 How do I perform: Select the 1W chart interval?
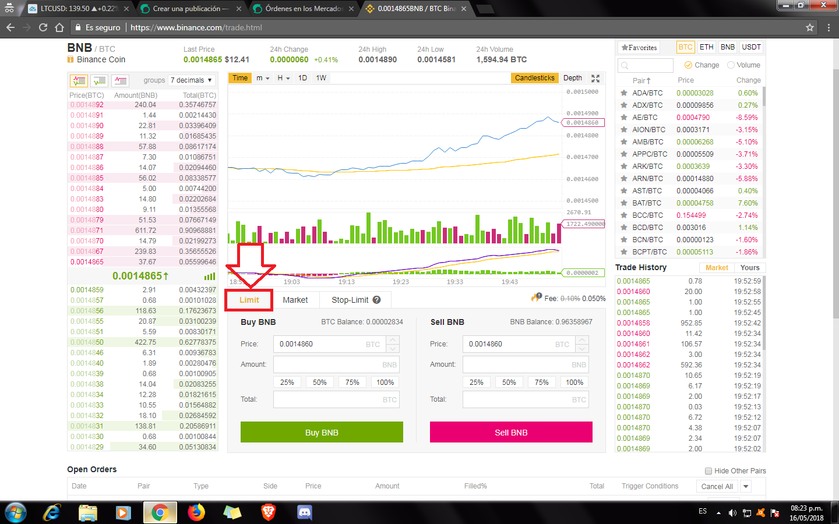(321, 78)
